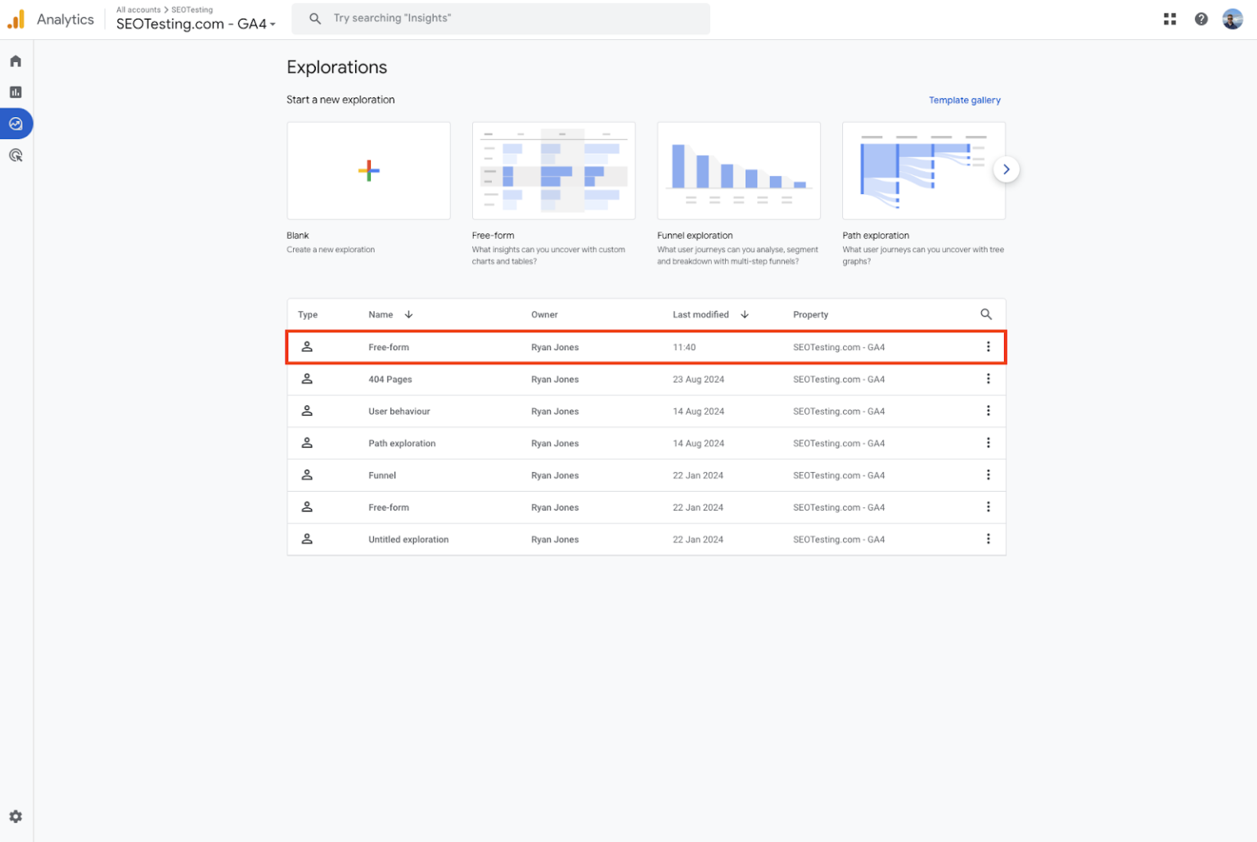Image resolution: width=1257 pixels, height=842 pixels.
Task: Open the User behaviour exploration
Action: (399, 411)
